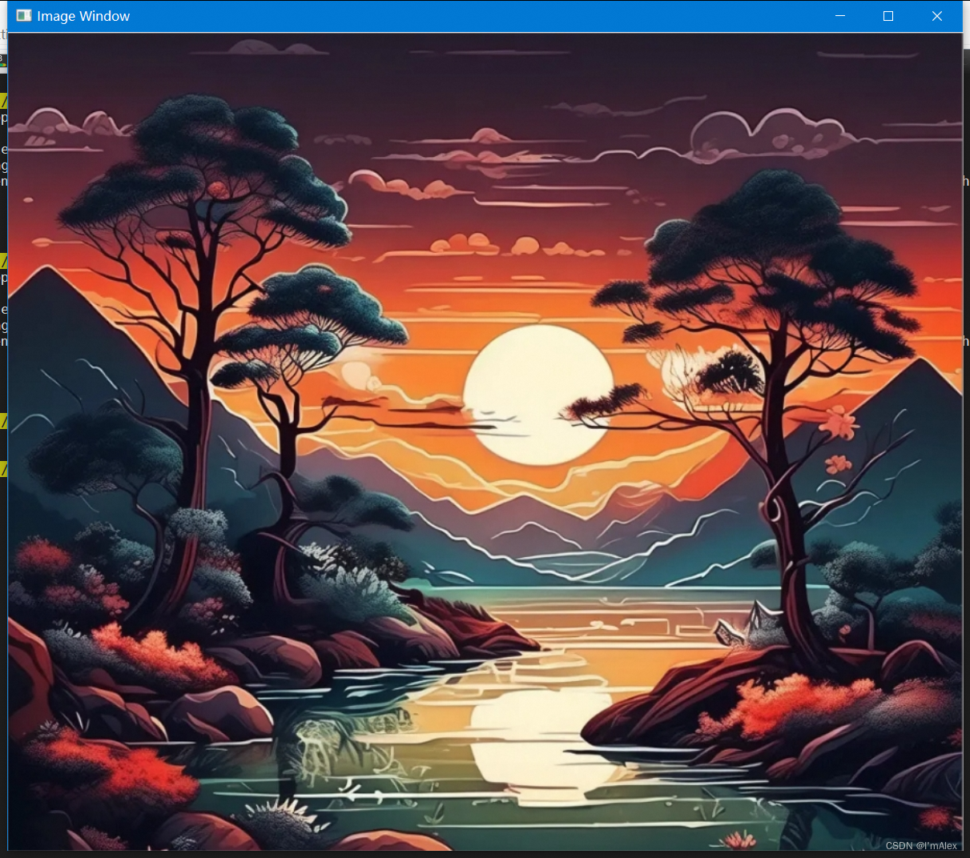970x858 pixels.
Task: Click the Image Window app icon
Action: 24,16
